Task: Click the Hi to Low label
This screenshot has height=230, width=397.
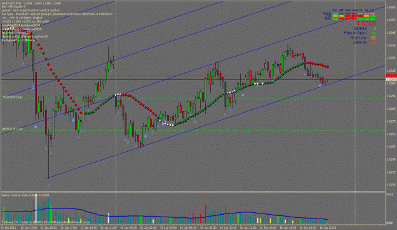Action: tap(358, 37)
